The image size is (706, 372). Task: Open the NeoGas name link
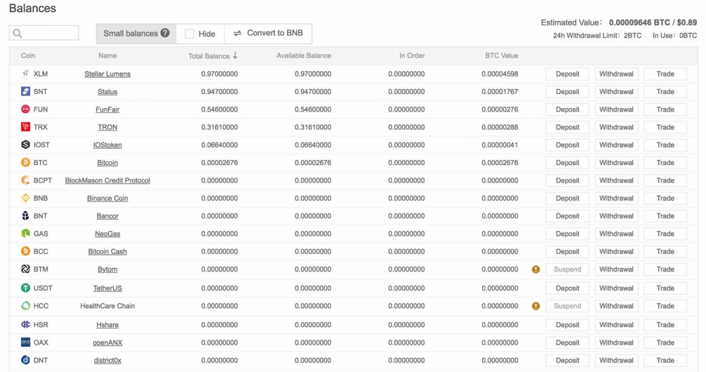point(108,234)
